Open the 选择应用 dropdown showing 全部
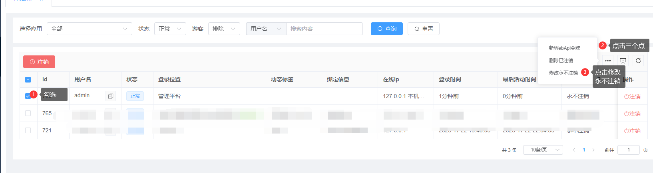Screen dimensions: 653x173 pos(89,29)
